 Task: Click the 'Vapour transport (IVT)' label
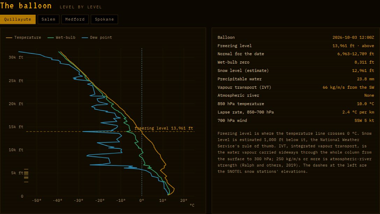click(x=244, y=87)
